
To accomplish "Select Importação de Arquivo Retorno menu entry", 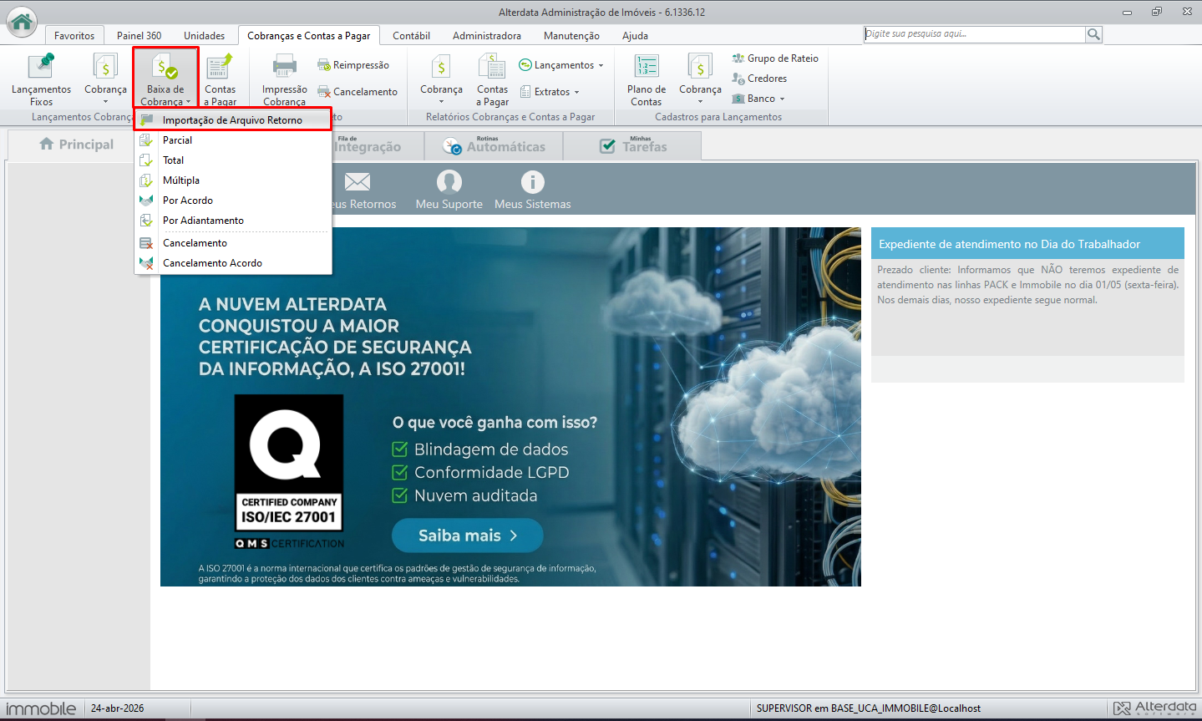I will click(x=233, y=120).
